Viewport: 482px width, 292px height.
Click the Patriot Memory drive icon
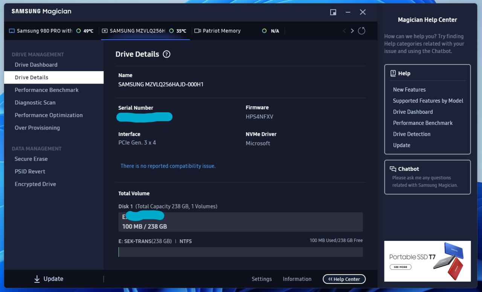198,31
